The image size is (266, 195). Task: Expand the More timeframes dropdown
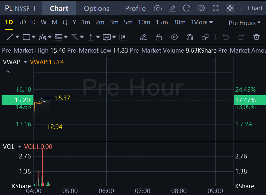coord(202,22)
